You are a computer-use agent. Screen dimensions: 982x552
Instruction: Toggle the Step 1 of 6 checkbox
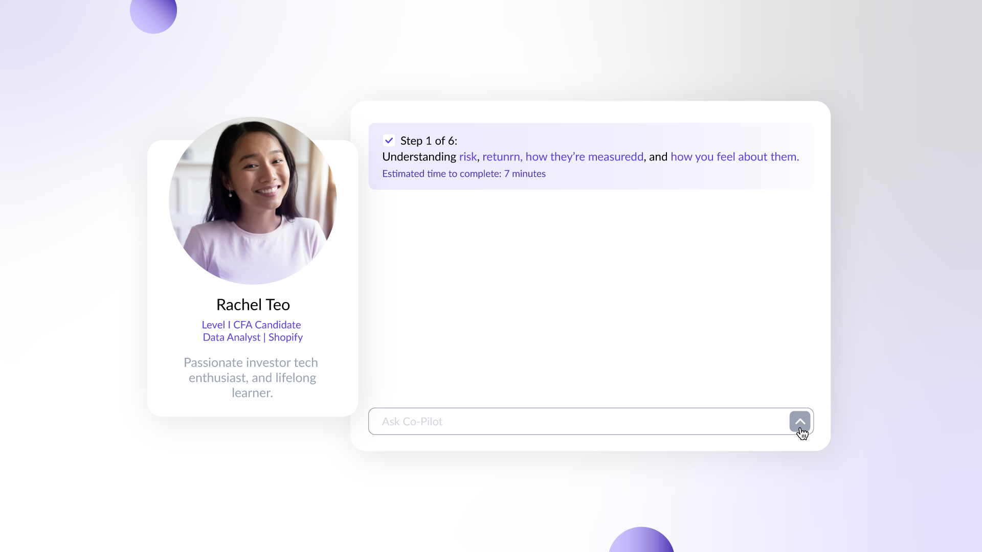(389, 141)
